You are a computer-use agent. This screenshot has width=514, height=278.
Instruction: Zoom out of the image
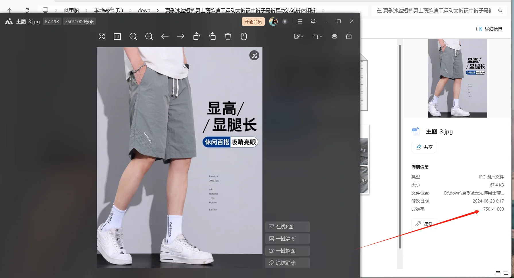click(149, 36)
